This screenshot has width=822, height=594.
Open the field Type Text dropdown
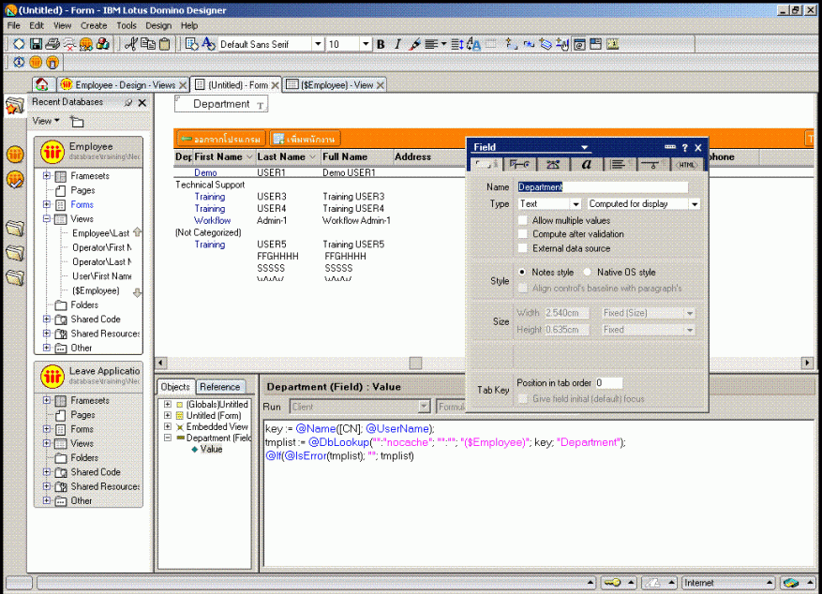[575, 203]
